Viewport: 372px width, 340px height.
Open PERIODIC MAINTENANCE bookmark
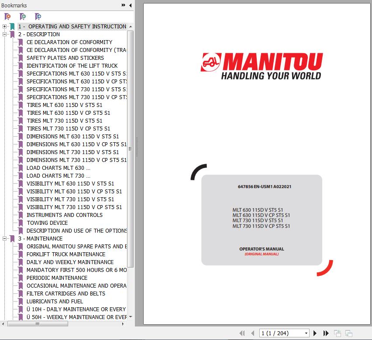click(x=57, y=278)
